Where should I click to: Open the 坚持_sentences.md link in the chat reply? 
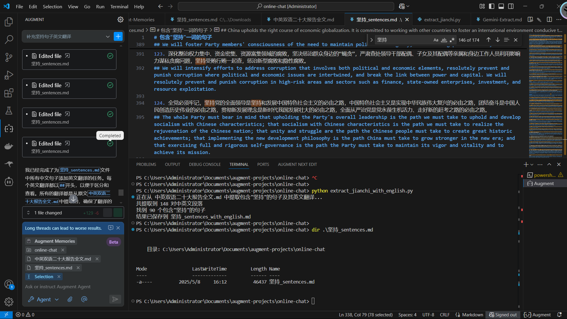(x=79, y=170)
